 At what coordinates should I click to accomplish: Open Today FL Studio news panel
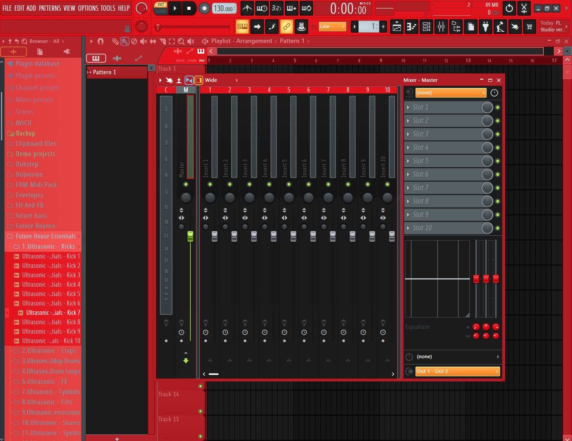coord(554,26)
